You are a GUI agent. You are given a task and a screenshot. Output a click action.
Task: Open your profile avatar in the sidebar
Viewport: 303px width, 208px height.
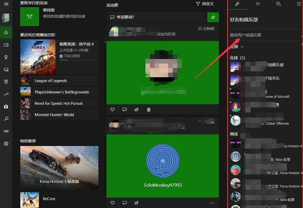pos(6,18)
